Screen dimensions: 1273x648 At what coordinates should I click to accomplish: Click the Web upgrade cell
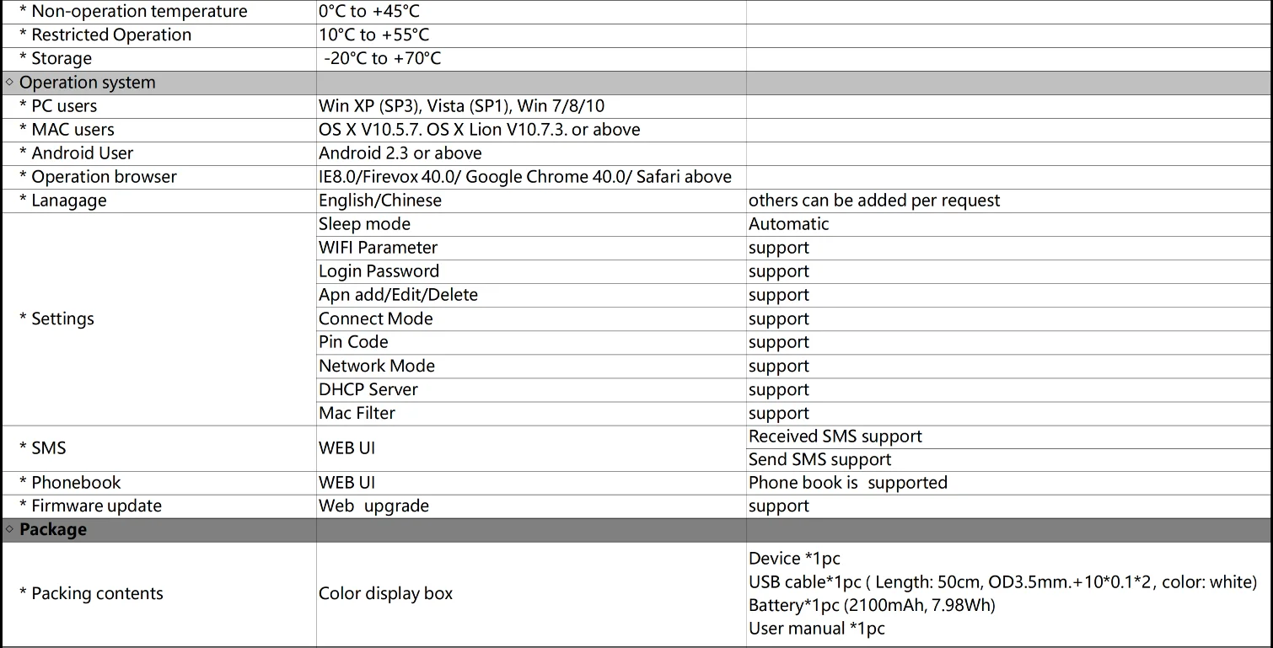point(373,506)
